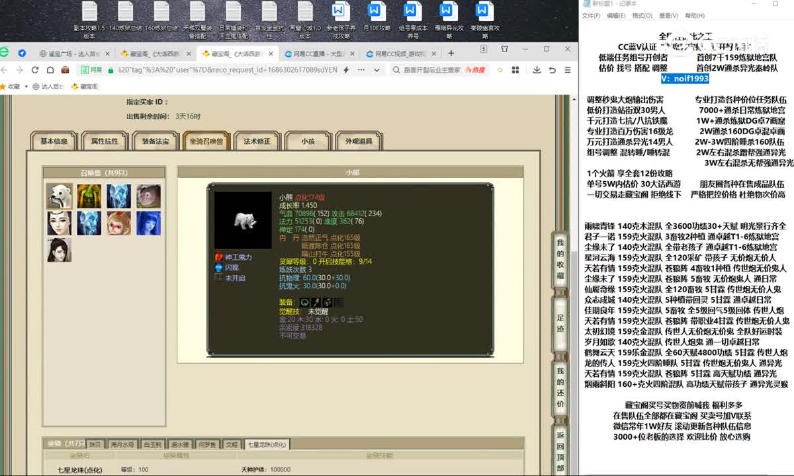Click the shirt skin icon in browser title bar
The width and height of the screenshot is (794, 476).
tap(505, 49)
